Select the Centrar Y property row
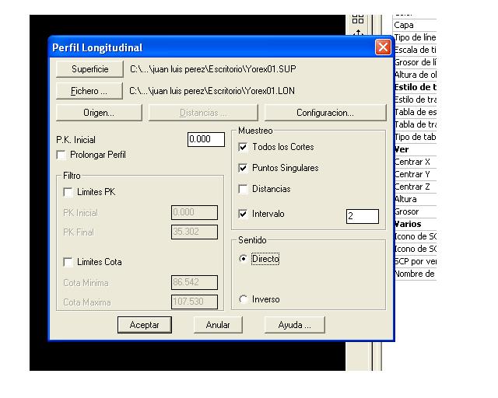Viewport: 498px width, 398px height. coord(415,174)
